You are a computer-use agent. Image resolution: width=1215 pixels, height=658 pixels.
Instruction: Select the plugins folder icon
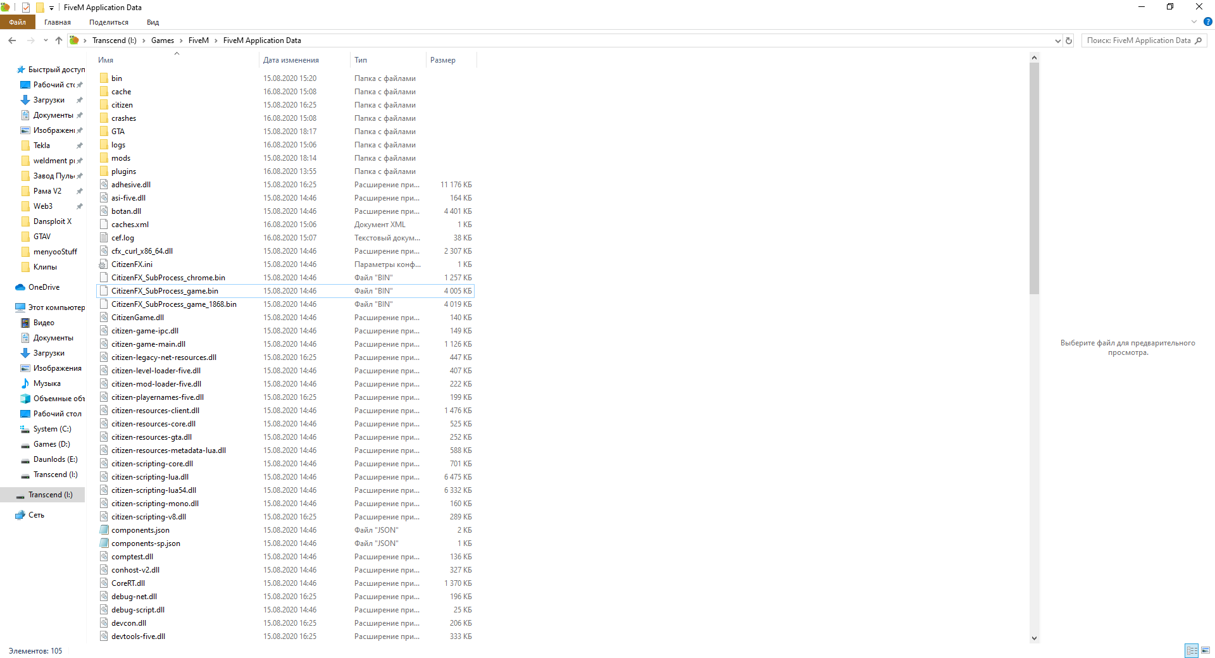104,171
